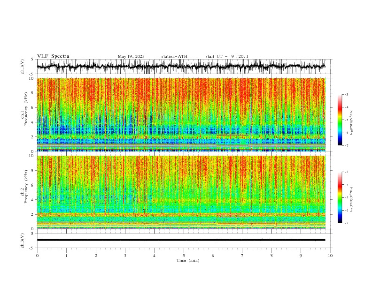Click the "VLF Spectra" plot title

[x=53, y=56]
